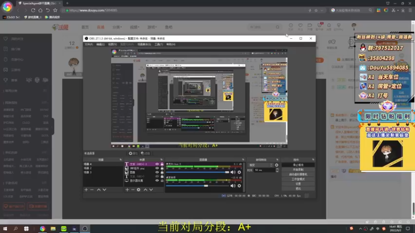This screenshot has width=415, height=233.
Task: Go to browser home page
Action: pos(40,10)
